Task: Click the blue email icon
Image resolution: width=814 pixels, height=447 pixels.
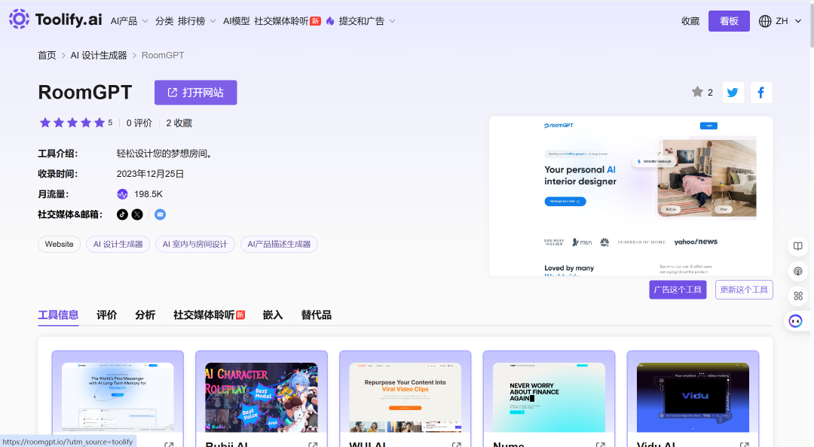Action: 160,214
